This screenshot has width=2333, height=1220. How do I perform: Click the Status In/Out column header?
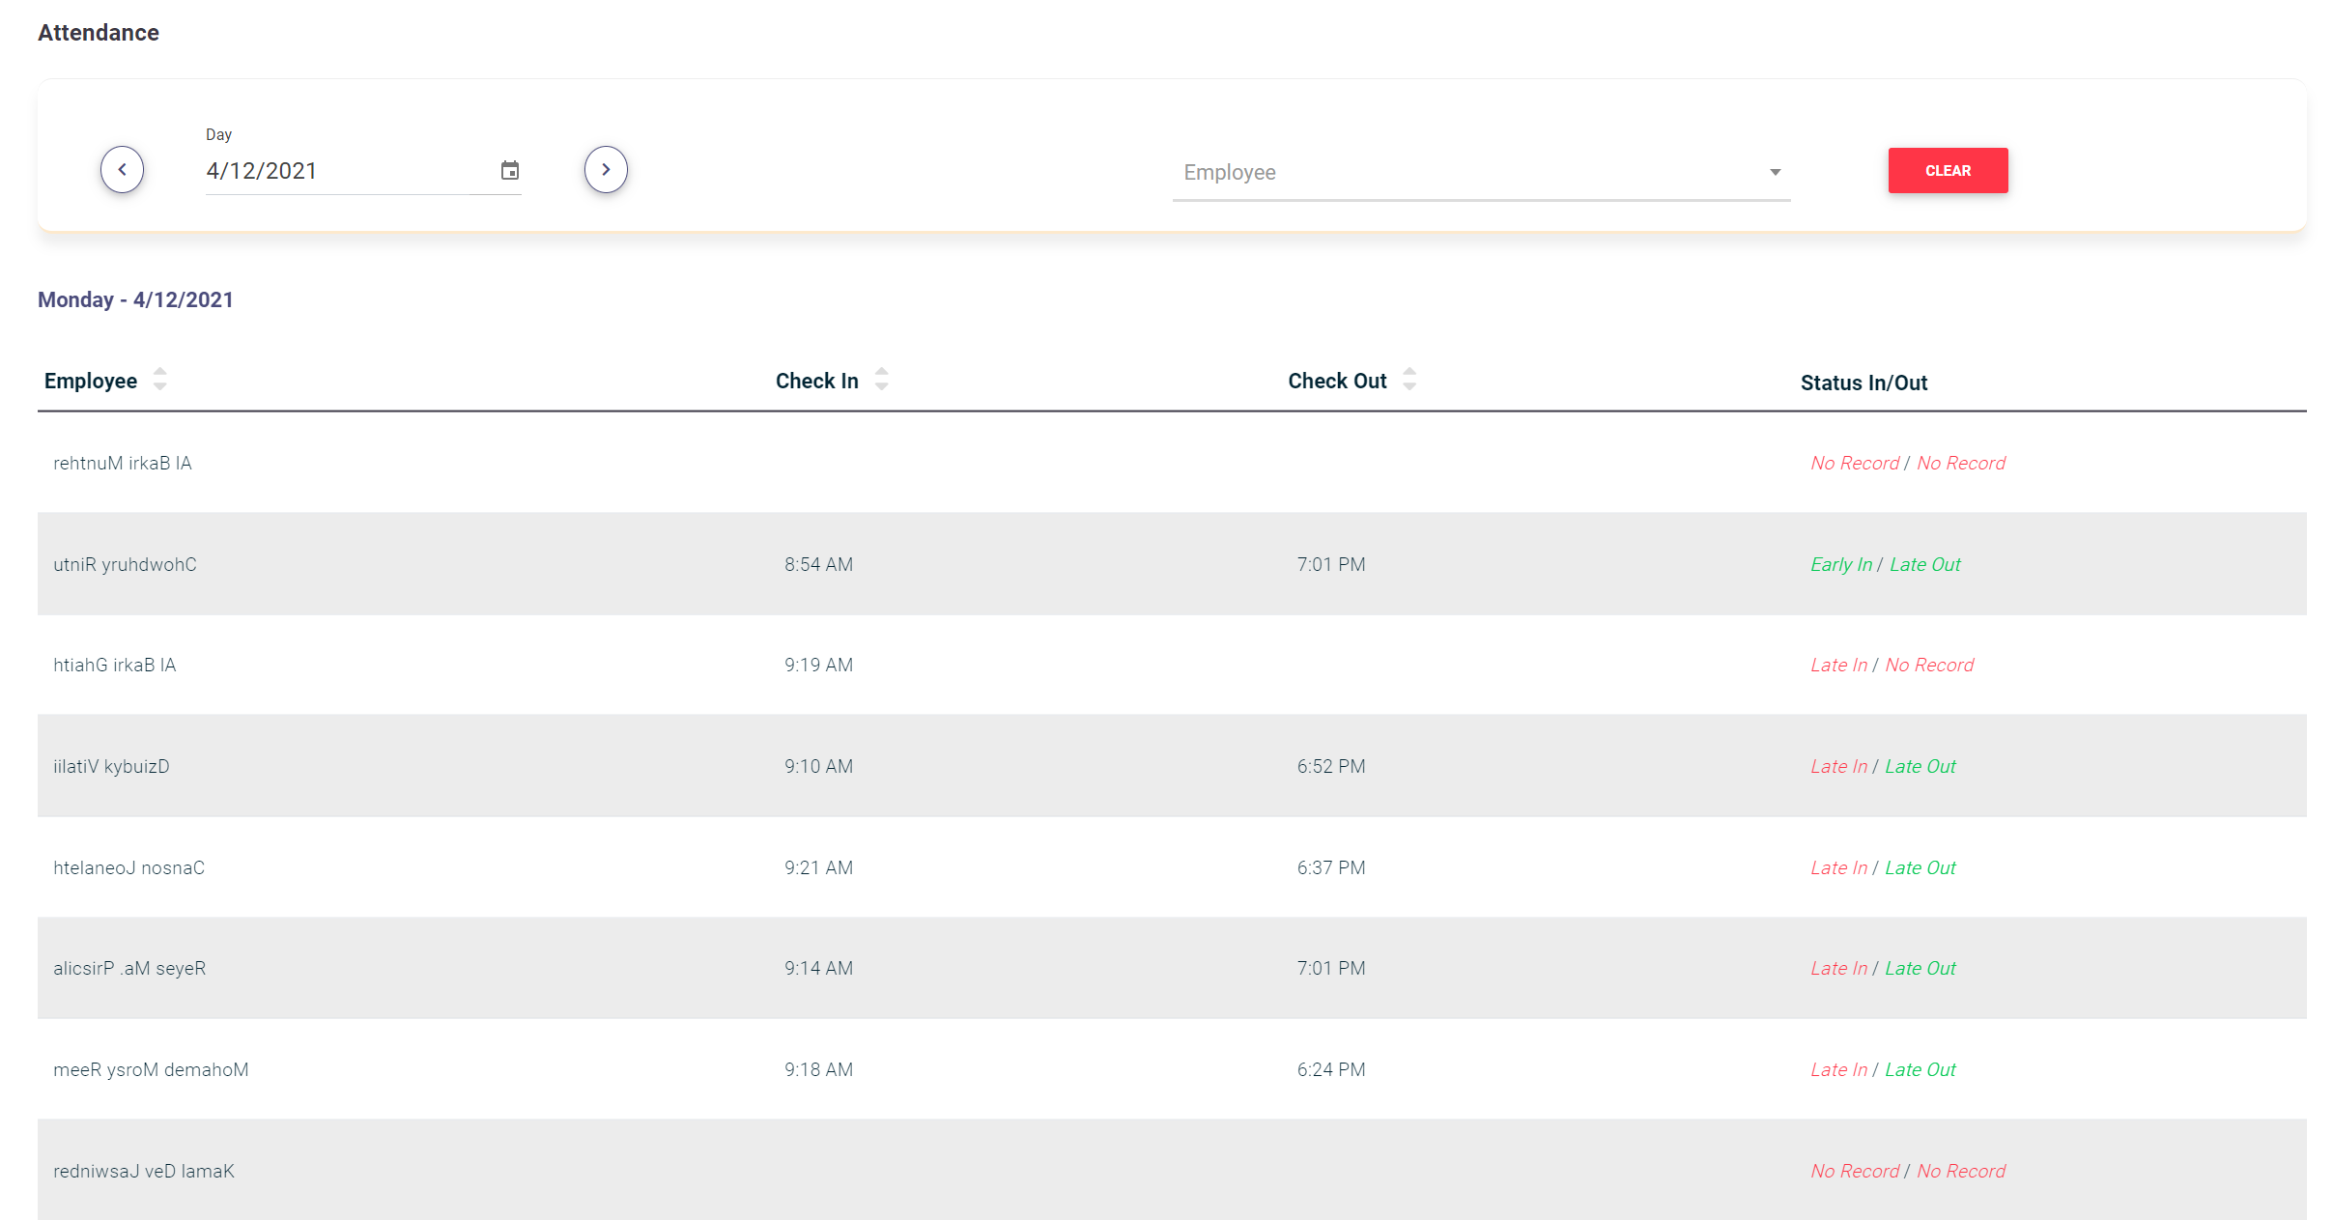tap(1864, 383)
